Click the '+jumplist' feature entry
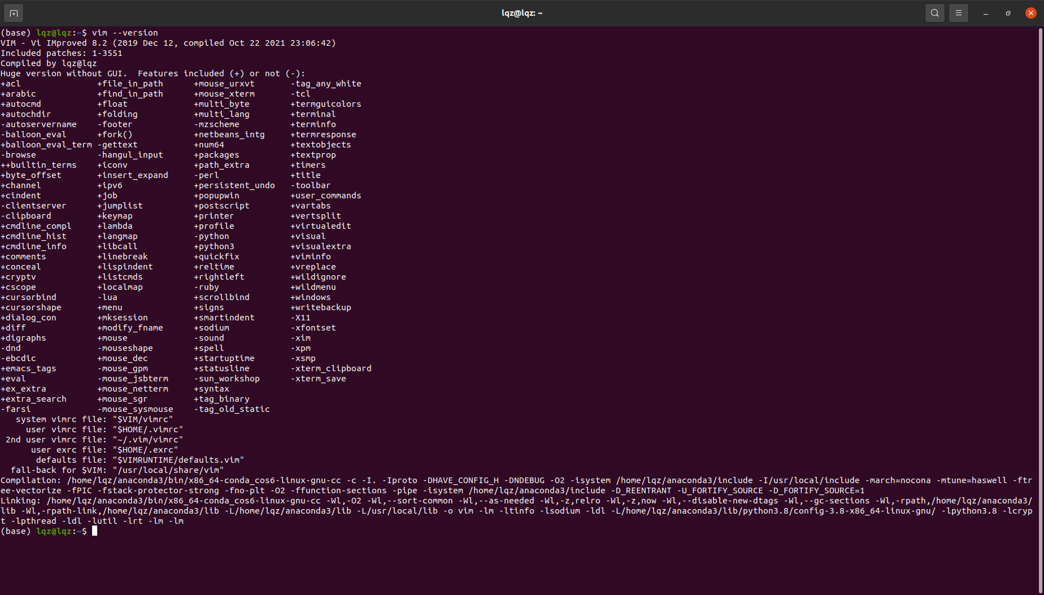Image resolution: width=1044 pixels, height=595 pixels. tap(120, 206)
